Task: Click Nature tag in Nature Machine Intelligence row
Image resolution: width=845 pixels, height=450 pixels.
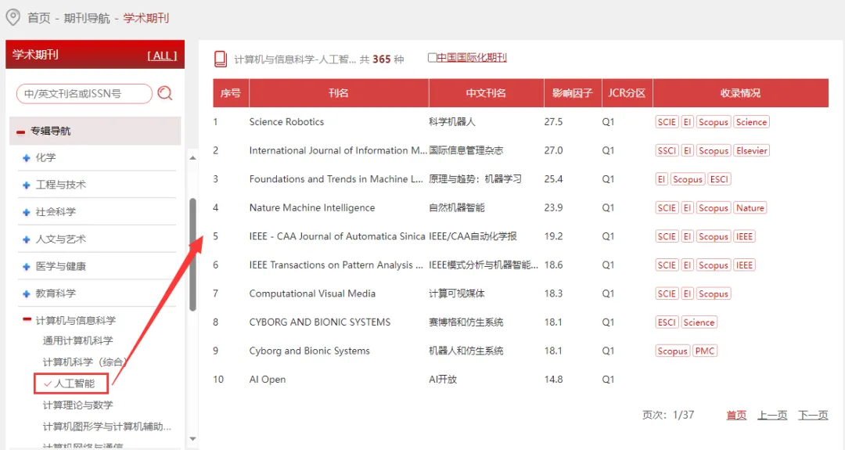Action: (750, 207)
